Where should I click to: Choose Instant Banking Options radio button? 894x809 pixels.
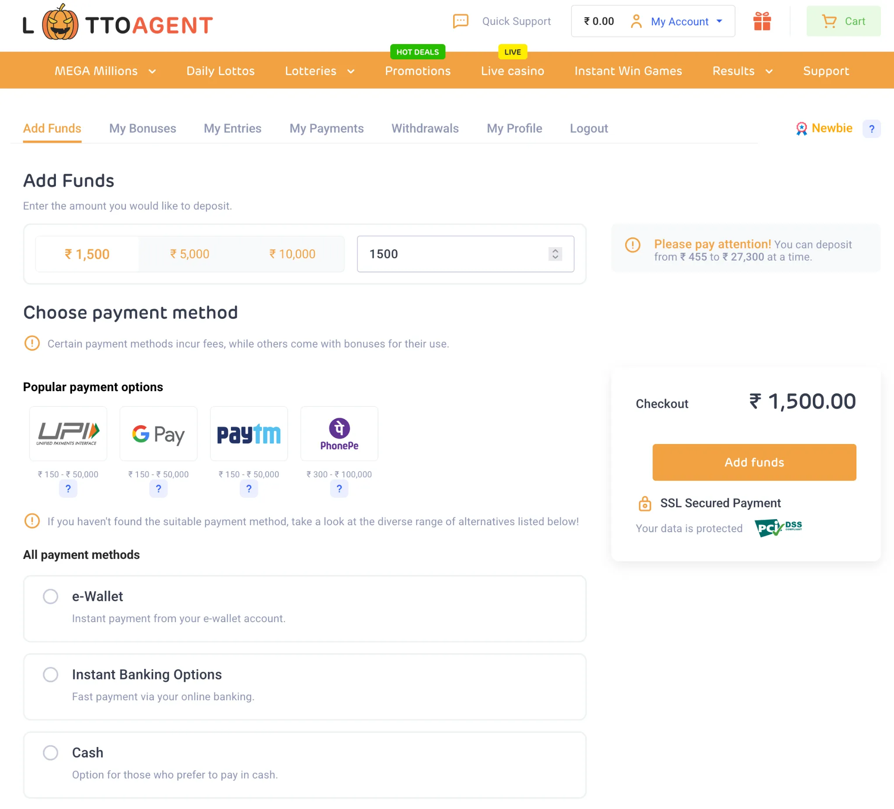pos(51,675)
